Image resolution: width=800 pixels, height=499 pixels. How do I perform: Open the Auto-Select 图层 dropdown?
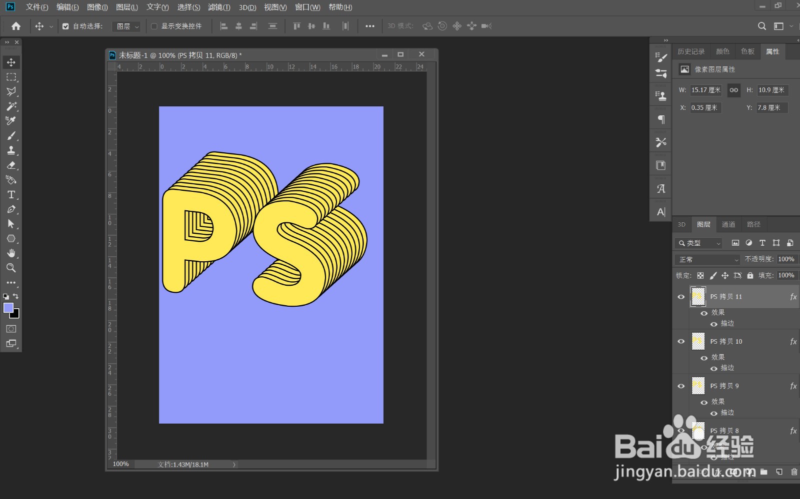click(x=126, y=26)
